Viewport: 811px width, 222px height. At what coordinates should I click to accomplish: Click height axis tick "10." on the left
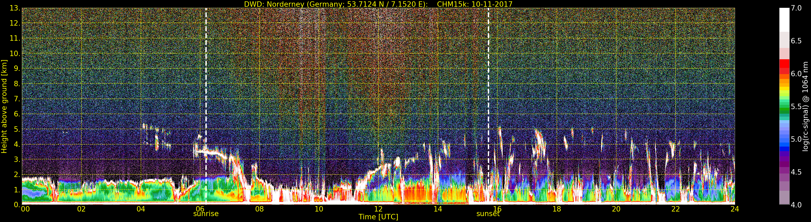15,53
